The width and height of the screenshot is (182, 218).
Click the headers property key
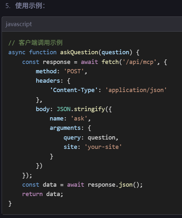[48, 81]
